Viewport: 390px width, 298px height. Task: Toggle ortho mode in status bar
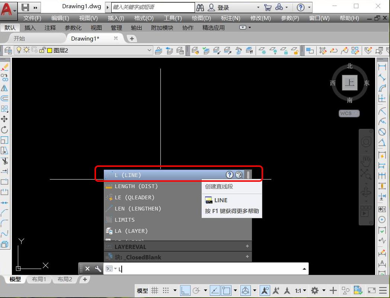pos(185,291)
